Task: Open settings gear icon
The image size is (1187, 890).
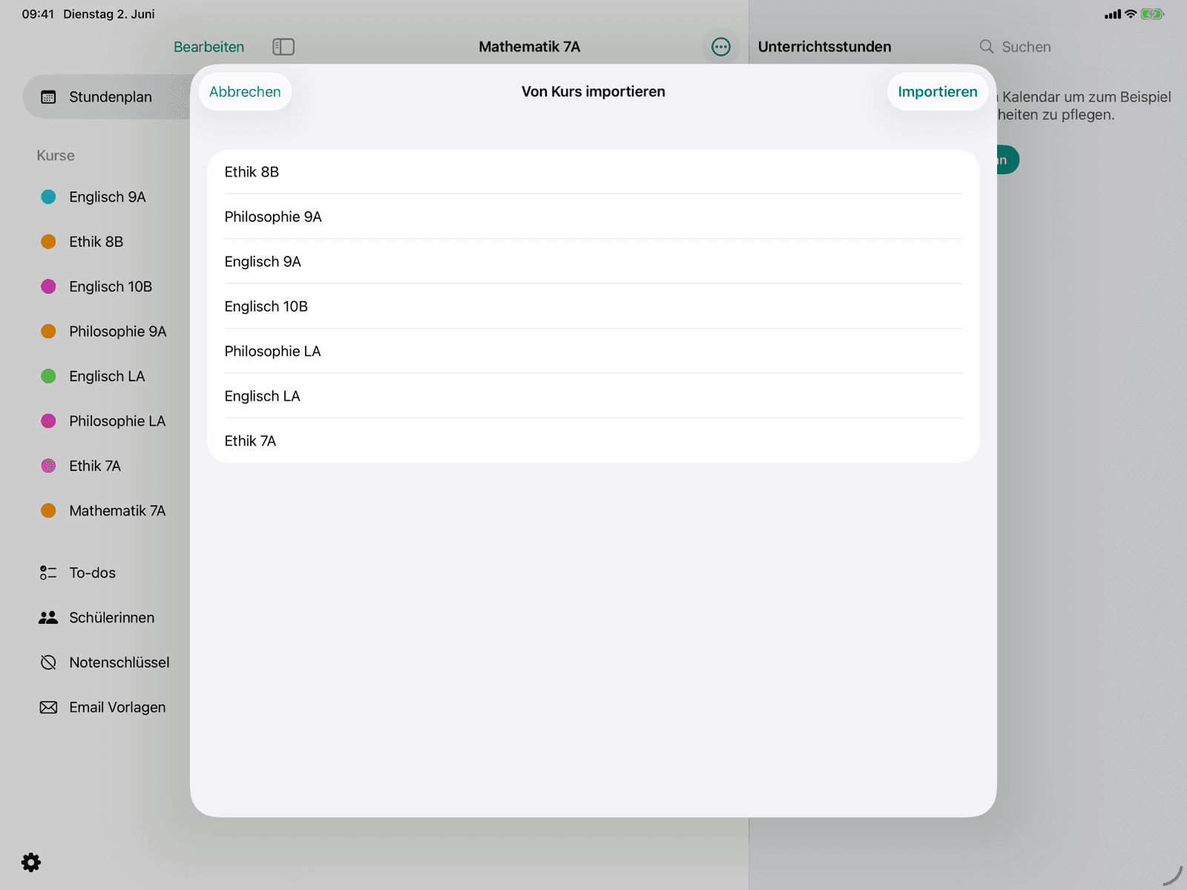Action: [x=31, y=862]
